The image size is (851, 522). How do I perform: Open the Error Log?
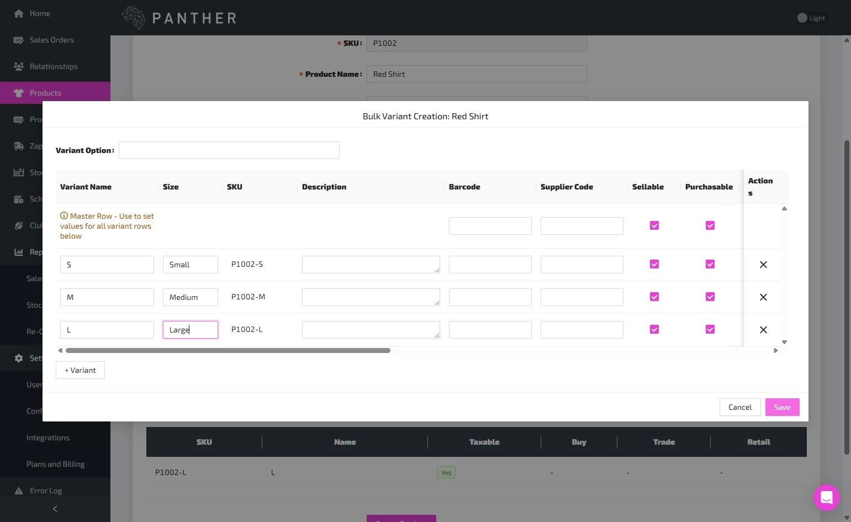[x=55, y=491]
